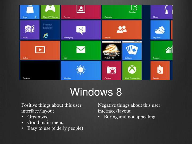Open the Finance tile
This screenshot has height=144, width=192.
(x=161, y=50)
